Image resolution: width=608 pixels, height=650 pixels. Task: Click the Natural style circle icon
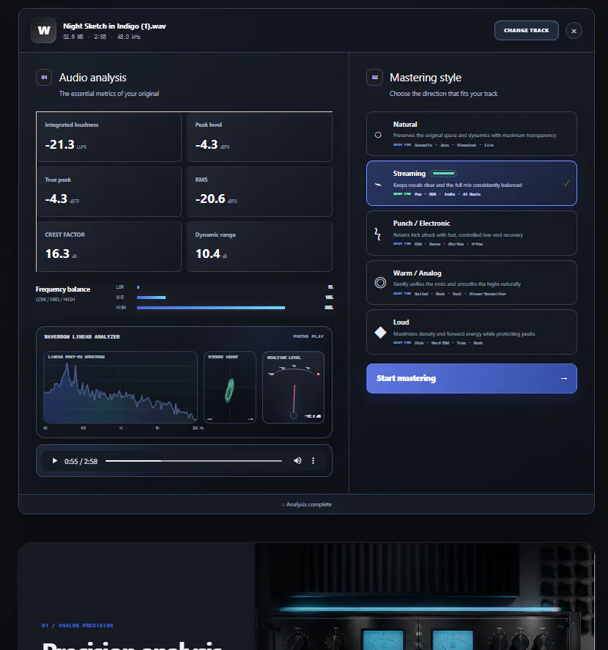click(378, 135)
